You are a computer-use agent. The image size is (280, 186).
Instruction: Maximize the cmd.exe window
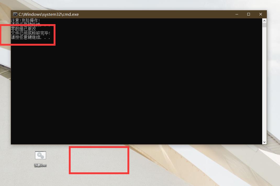tap(248, 14)
